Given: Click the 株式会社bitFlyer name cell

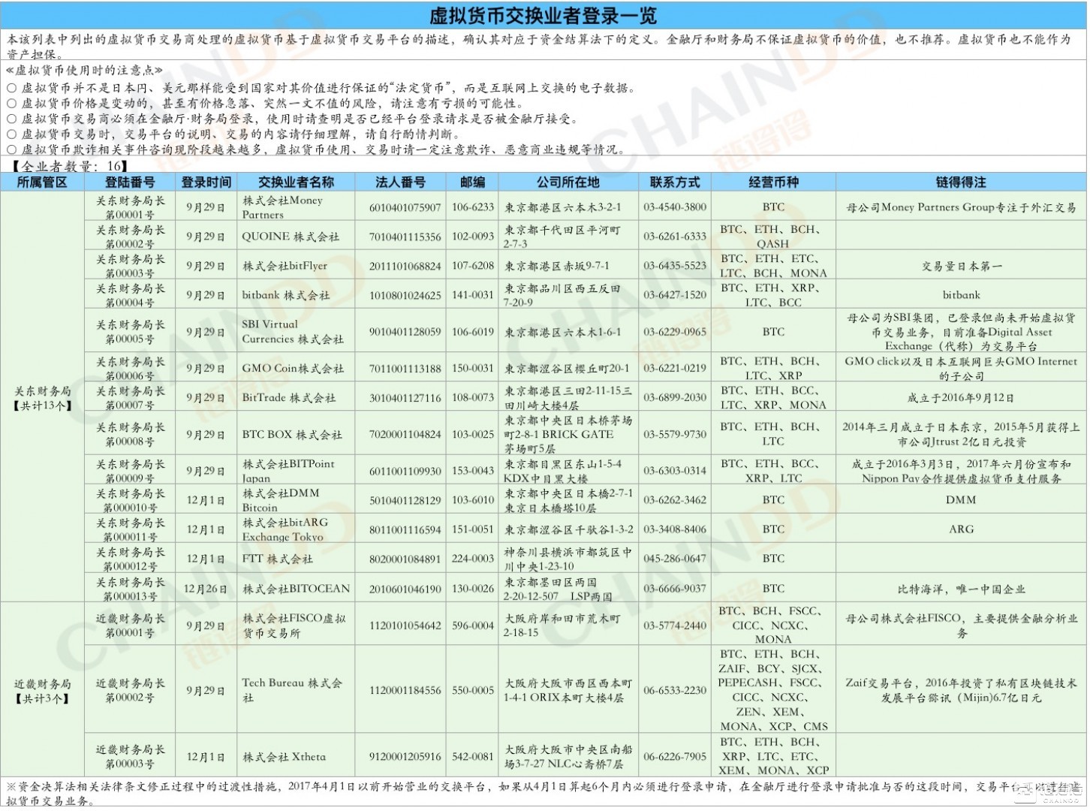Looking at the screenshot, I should click(296, 266).
